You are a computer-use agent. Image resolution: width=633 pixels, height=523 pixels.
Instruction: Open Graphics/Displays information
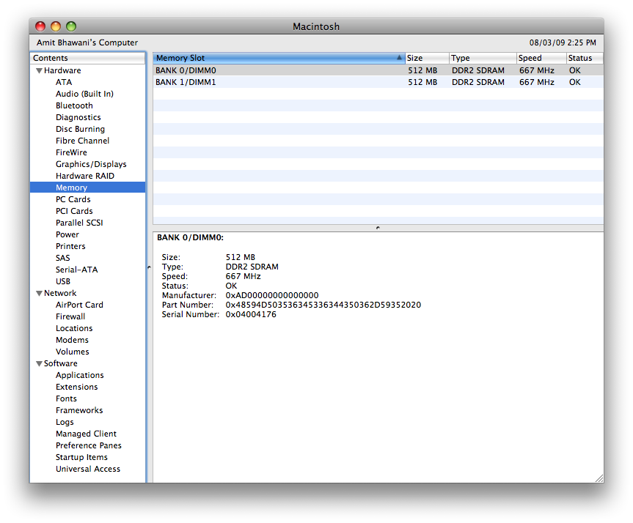(x=91, y=164)
